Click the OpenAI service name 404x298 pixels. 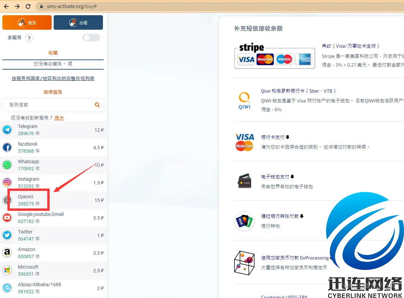coord(26,197)
